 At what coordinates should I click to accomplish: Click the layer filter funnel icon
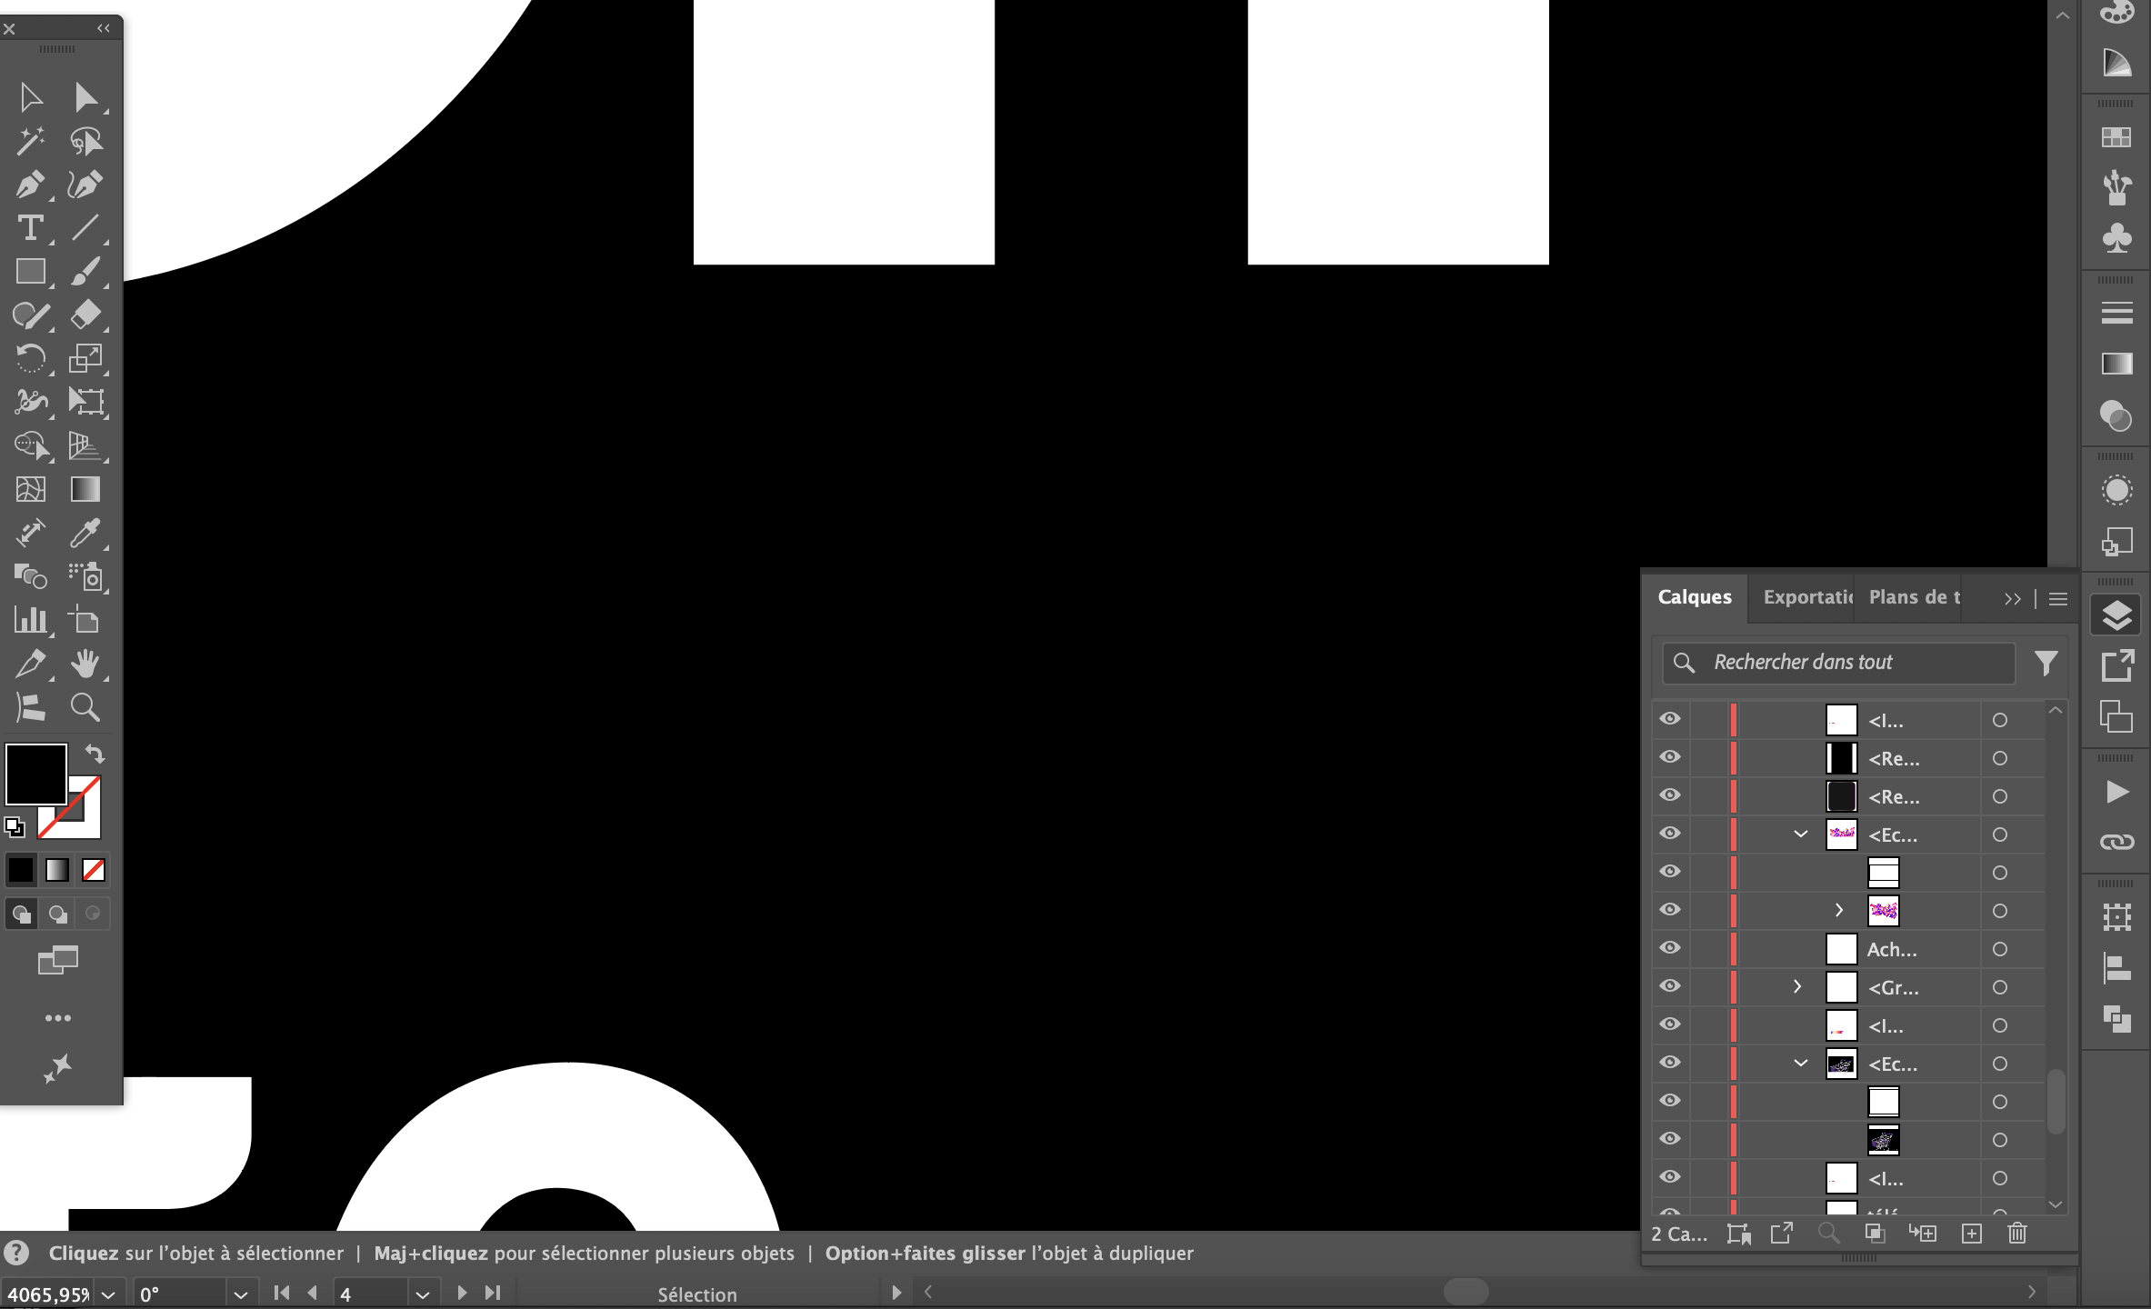click(2046, 663)
